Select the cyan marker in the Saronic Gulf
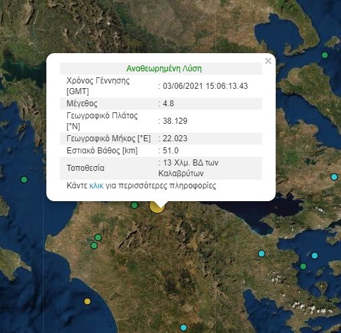The image size is (341, 333). (315, 256)
